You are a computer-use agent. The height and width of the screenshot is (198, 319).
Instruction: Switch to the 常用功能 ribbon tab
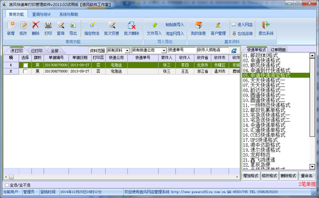[16, 14]
